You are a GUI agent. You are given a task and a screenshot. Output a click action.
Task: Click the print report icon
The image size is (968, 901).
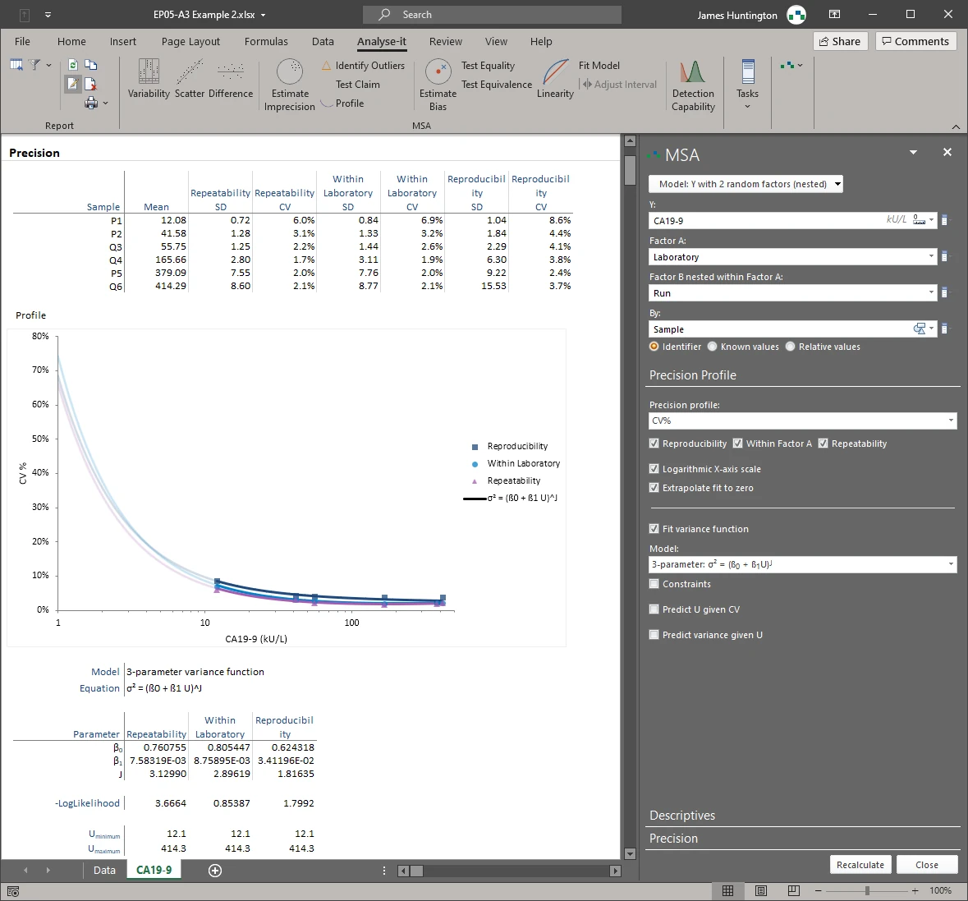click(91, 103)
